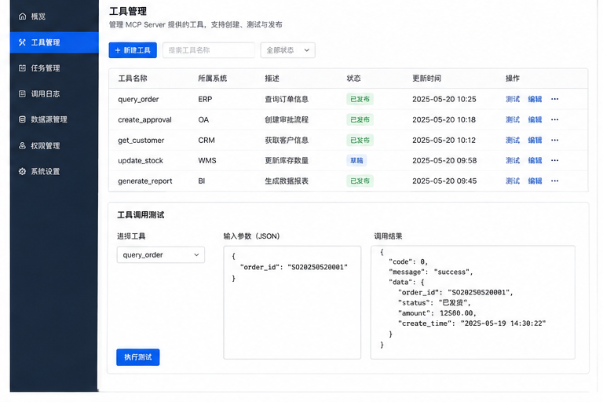This screenshot has height=402, width=603.
Task: Open more options for update_stock row
Action: [x=554, y=160]
